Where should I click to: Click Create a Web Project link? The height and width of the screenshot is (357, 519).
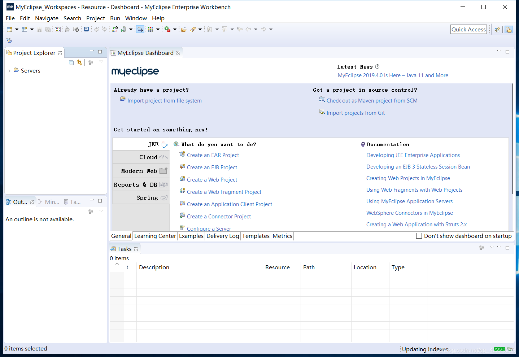click(x=212, y=180)
